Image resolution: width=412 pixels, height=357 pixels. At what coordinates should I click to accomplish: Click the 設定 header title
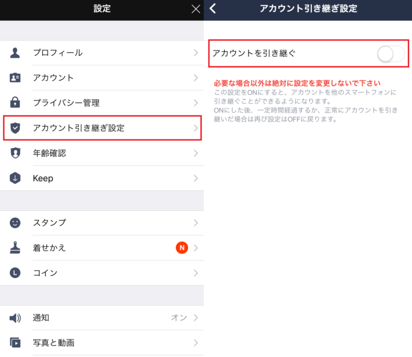pos(102,9)
